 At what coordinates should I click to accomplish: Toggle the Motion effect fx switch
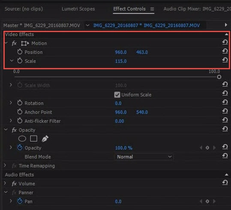click(14, 43)
